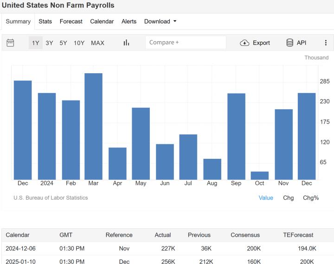Image resolution: width=334 pixels, height=264 pixels.
Task: Click the October bar in chart
Action: point(259,176)
